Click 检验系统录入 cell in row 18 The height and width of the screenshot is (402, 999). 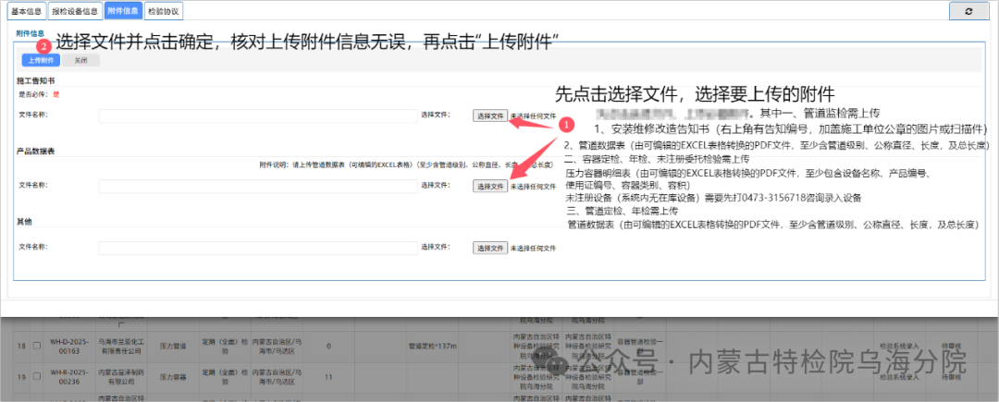point(899,346)
